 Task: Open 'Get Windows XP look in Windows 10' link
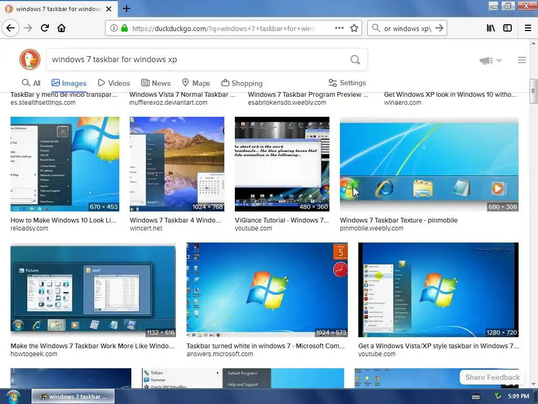tap(450, 95)
